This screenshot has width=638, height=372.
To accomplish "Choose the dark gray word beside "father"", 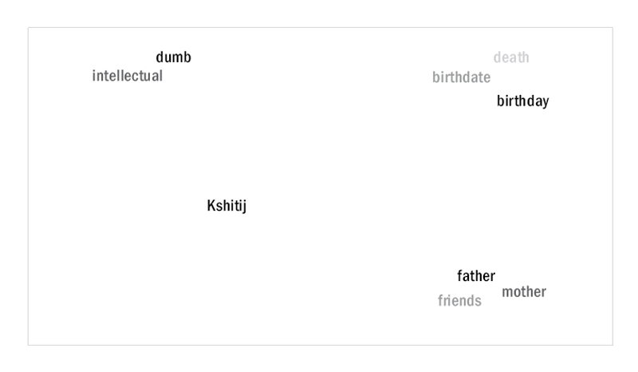I will [524, 291].
